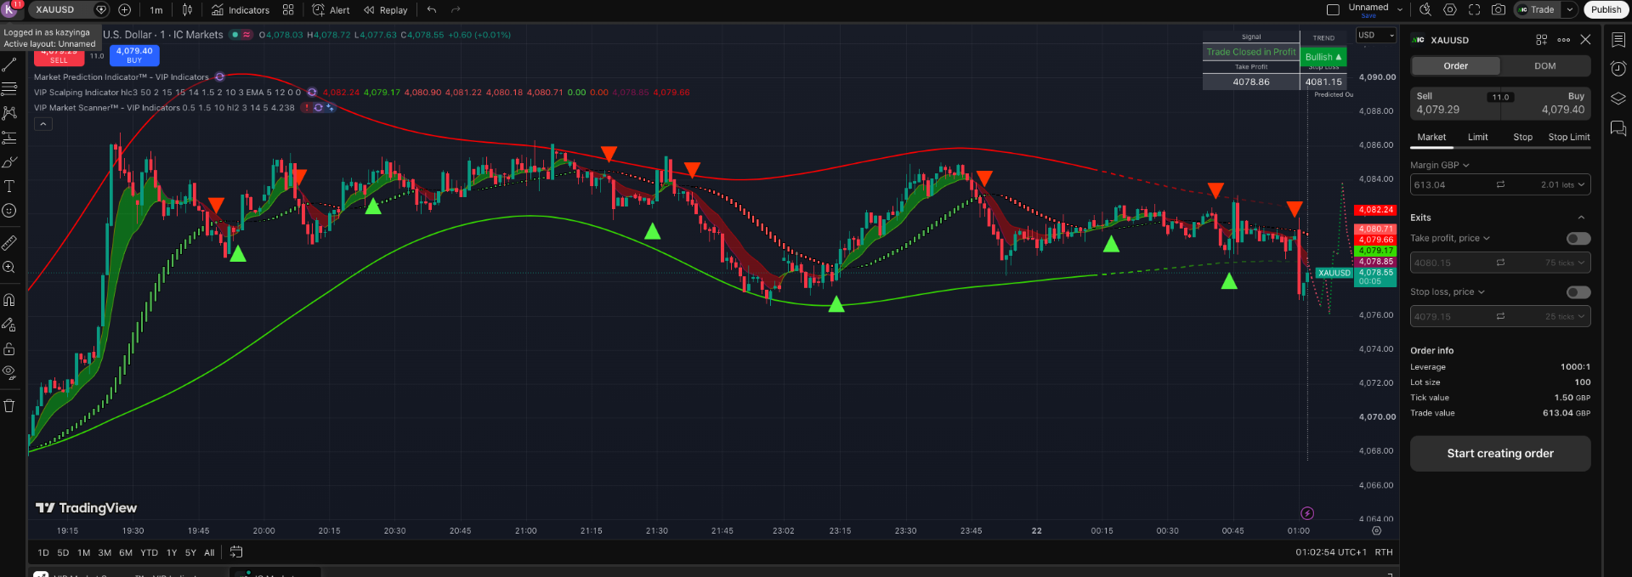Enable the Stop loss toggle
Image resolution: width=1632 pixels, height=577 pixels.
(1578, 292)
